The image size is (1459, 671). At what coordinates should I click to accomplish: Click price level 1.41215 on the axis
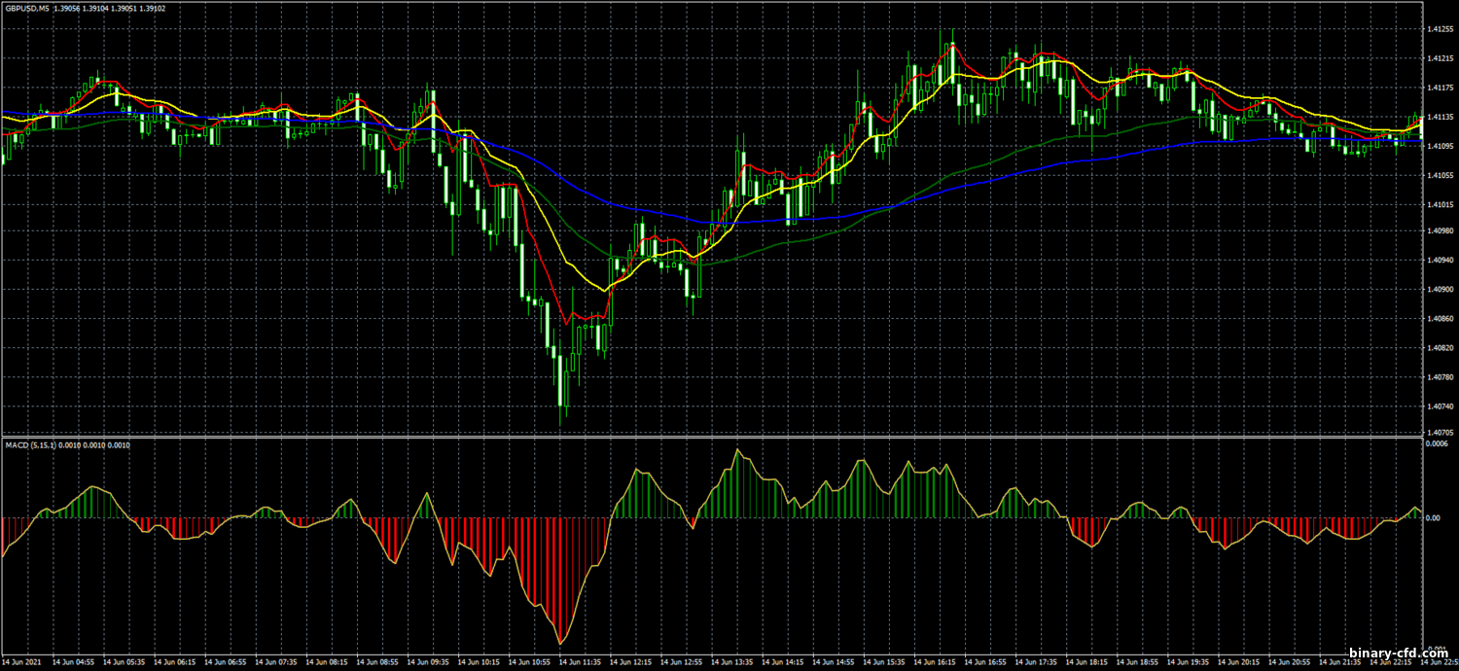(1440, 58)
